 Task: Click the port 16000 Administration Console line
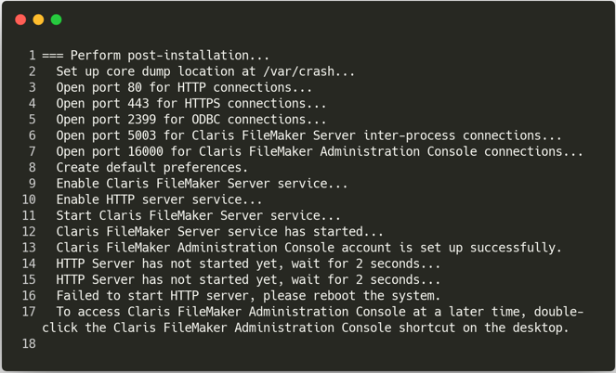coord(320,152)
